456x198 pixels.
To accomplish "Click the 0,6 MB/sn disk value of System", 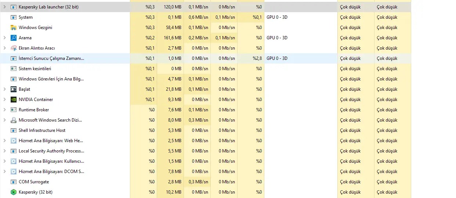I will coord(198,17).
